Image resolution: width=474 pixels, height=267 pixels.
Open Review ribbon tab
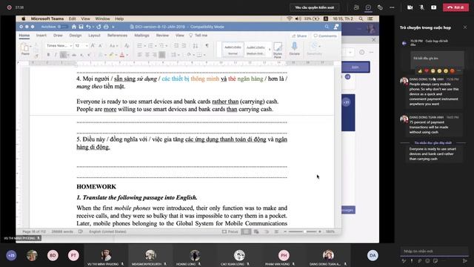click(162, 36)
